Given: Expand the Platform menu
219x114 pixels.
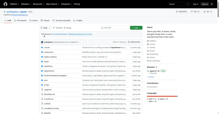Looking at the screenshot, I should (x=15, y=4).
